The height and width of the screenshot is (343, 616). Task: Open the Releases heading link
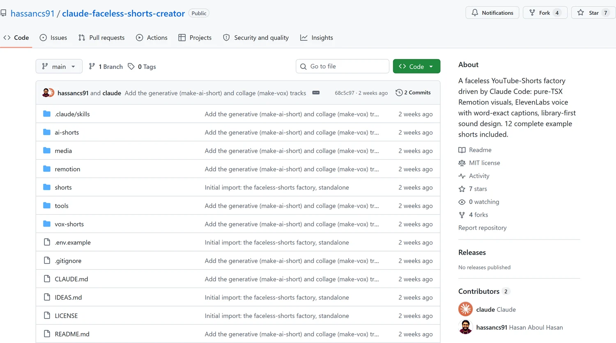coord(472,252)
